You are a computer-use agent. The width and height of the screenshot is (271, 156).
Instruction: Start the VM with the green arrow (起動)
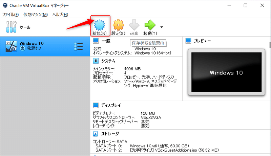150,25
